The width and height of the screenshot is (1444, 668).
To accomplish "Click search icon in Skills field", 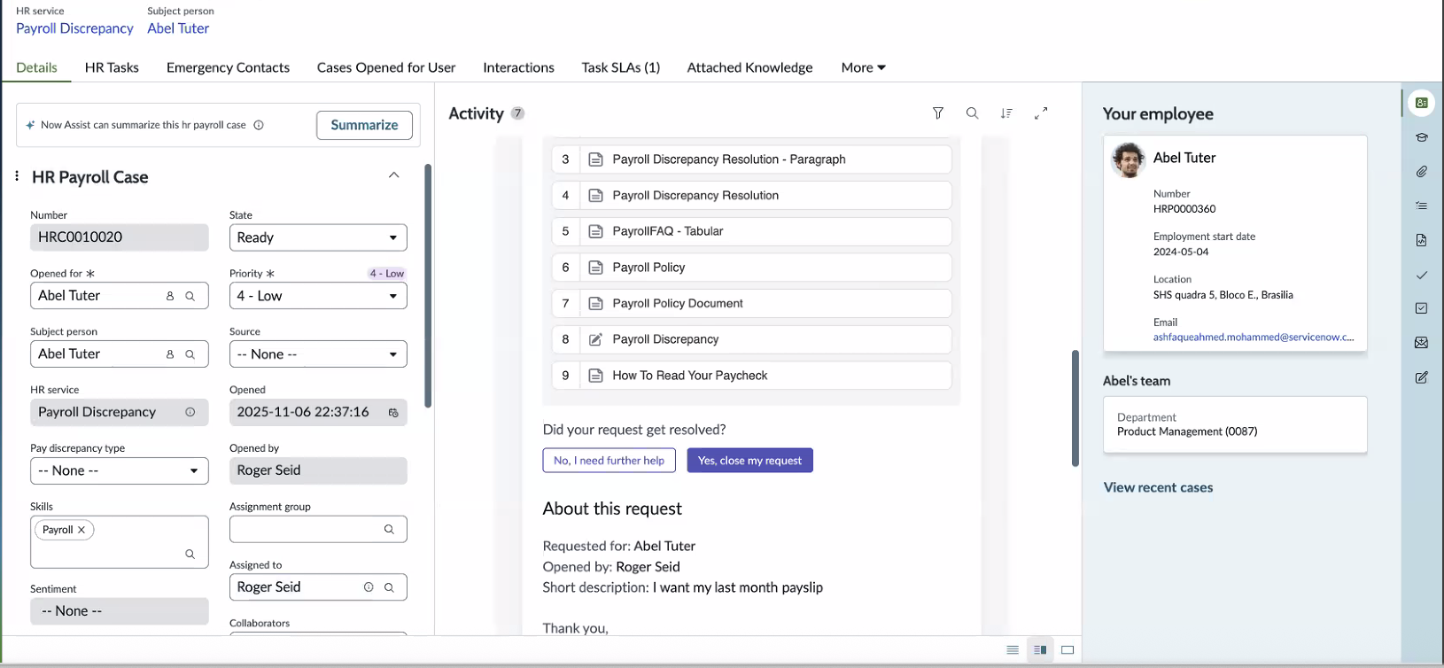I will 190,554.
